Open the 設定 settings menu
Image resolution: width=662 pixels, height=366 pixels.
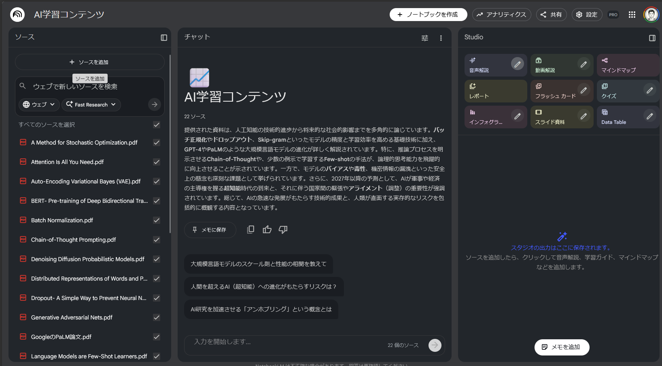(x=587, y=15)
